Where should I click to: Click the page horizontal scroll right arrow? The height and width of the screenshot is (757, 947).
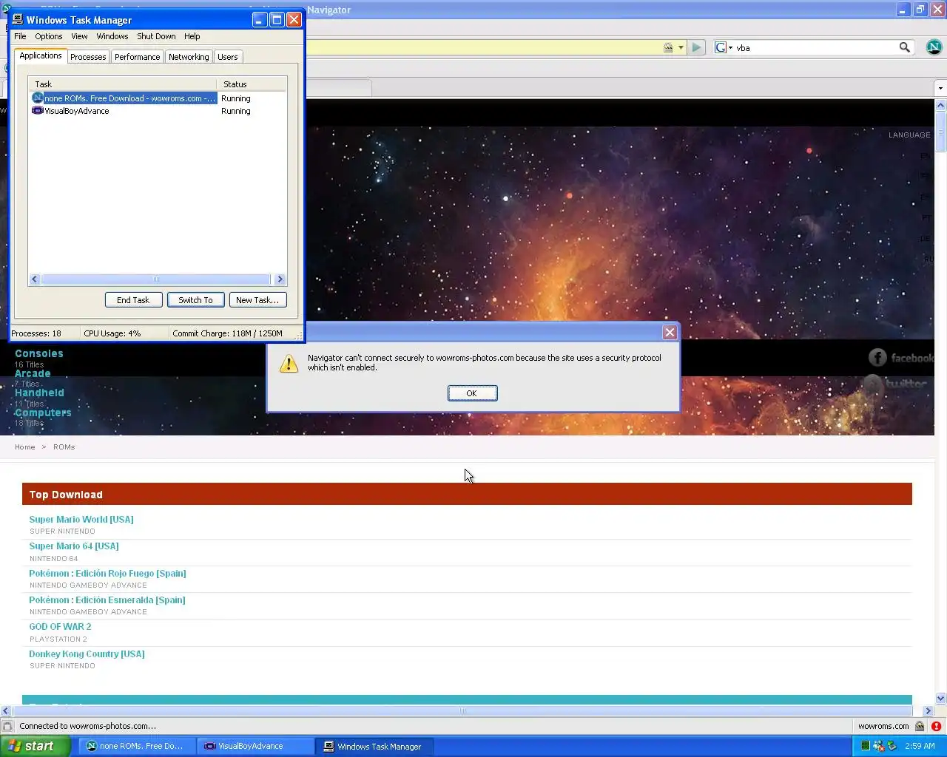[928, 711]
